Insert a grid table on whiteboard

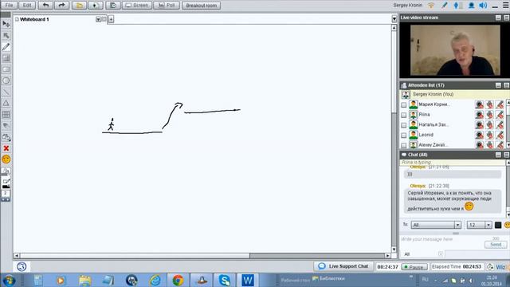click(6, 115)
